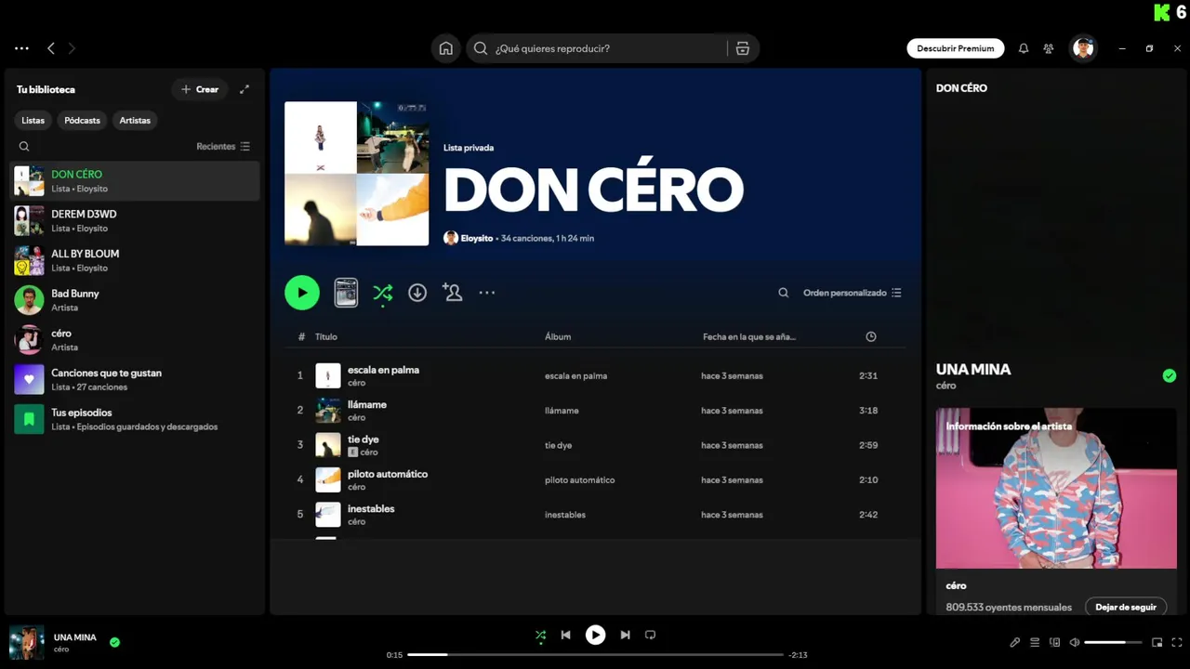Open miniplayer icon

point(1157,642)
